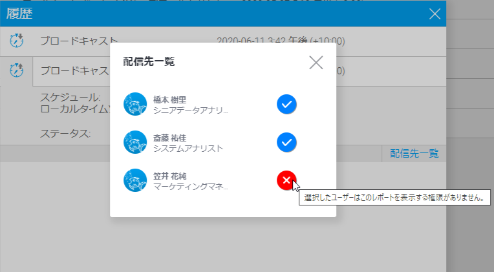Click the recipient name 橋本 樹里
The image size is (494, 272).
170,99
